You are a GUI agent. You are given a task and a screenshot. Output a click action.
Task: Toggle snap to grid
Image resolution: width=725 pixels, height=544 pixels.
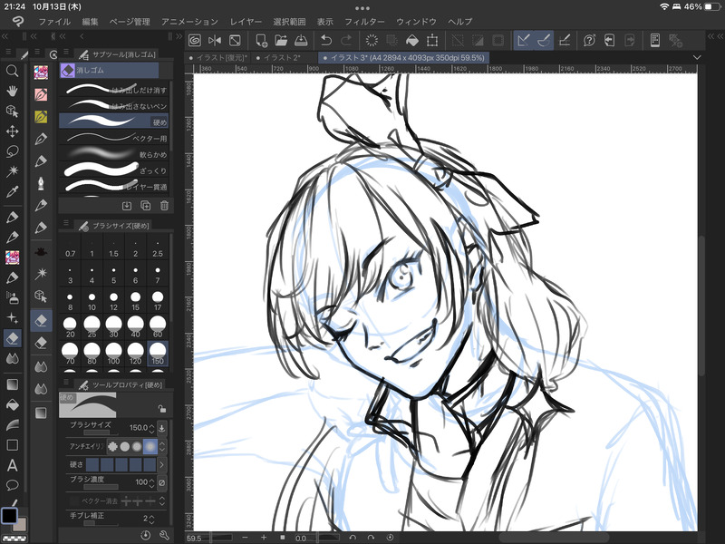click(564, 41)
